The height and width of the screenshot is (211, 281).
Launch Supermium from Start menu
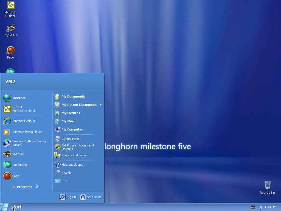(26, 165)
